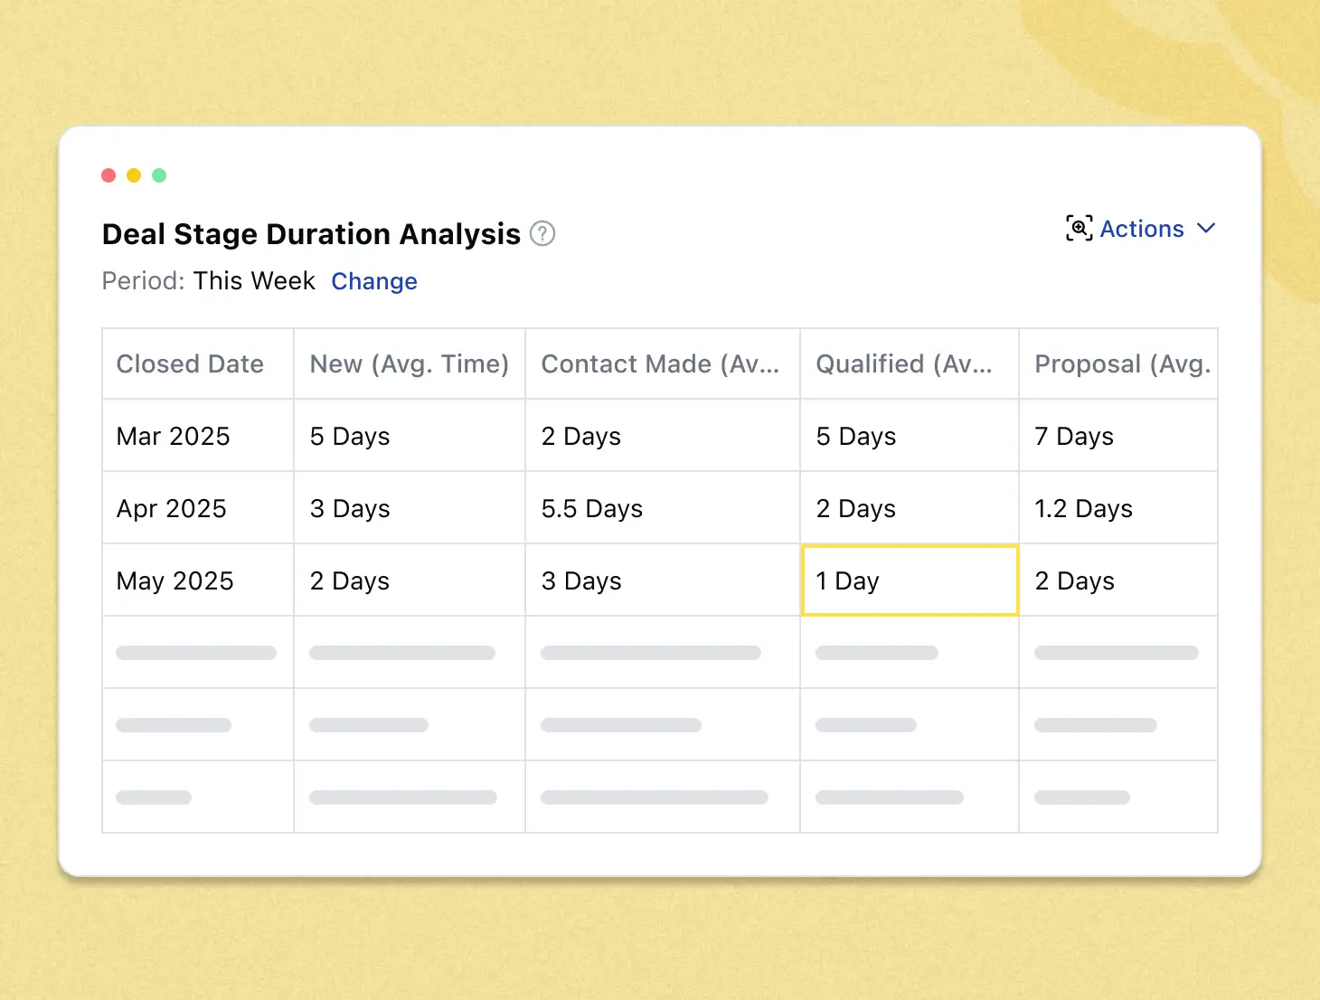This screenshot has height=1000, width=1320.
Task: Select the Closed Date column header
Action: [x=198, y=363]
